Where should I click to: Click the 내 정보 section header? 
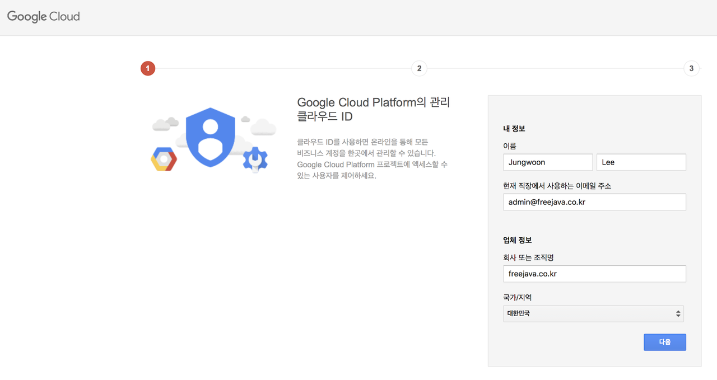point(514,129)
